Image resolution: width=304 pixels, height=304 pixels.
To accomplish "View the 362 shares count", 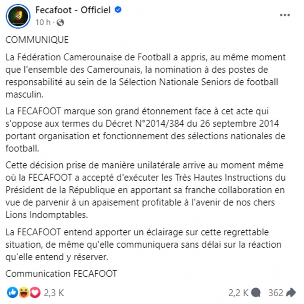I will tap(276, 292).
